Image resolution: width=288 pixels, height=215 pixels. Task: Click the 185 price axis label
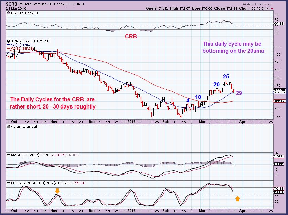tap(278, 70)
